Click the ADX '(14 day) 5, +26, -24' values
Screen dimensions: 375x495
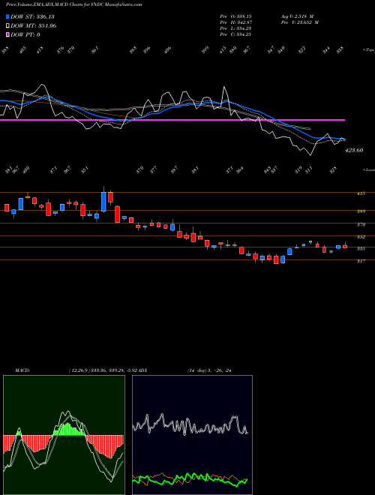pos(209,370)
